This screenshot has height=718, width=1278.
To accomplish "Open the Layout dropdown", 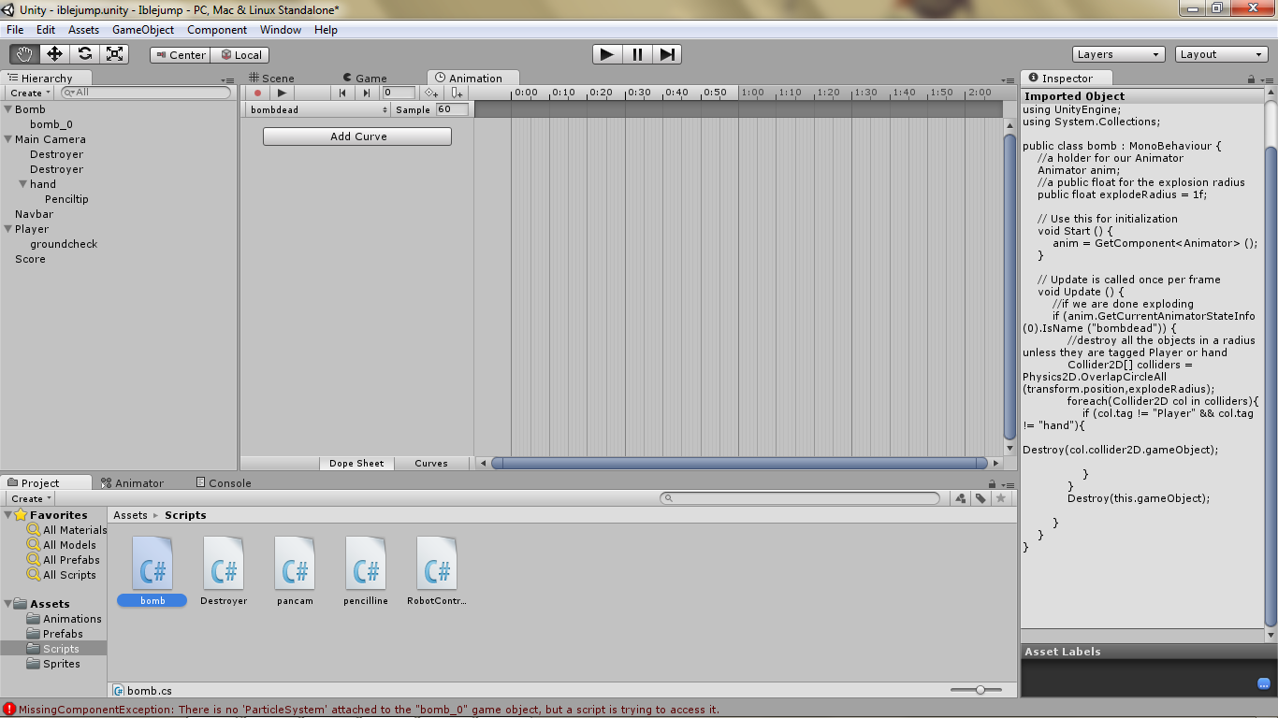I will 1222,54.
